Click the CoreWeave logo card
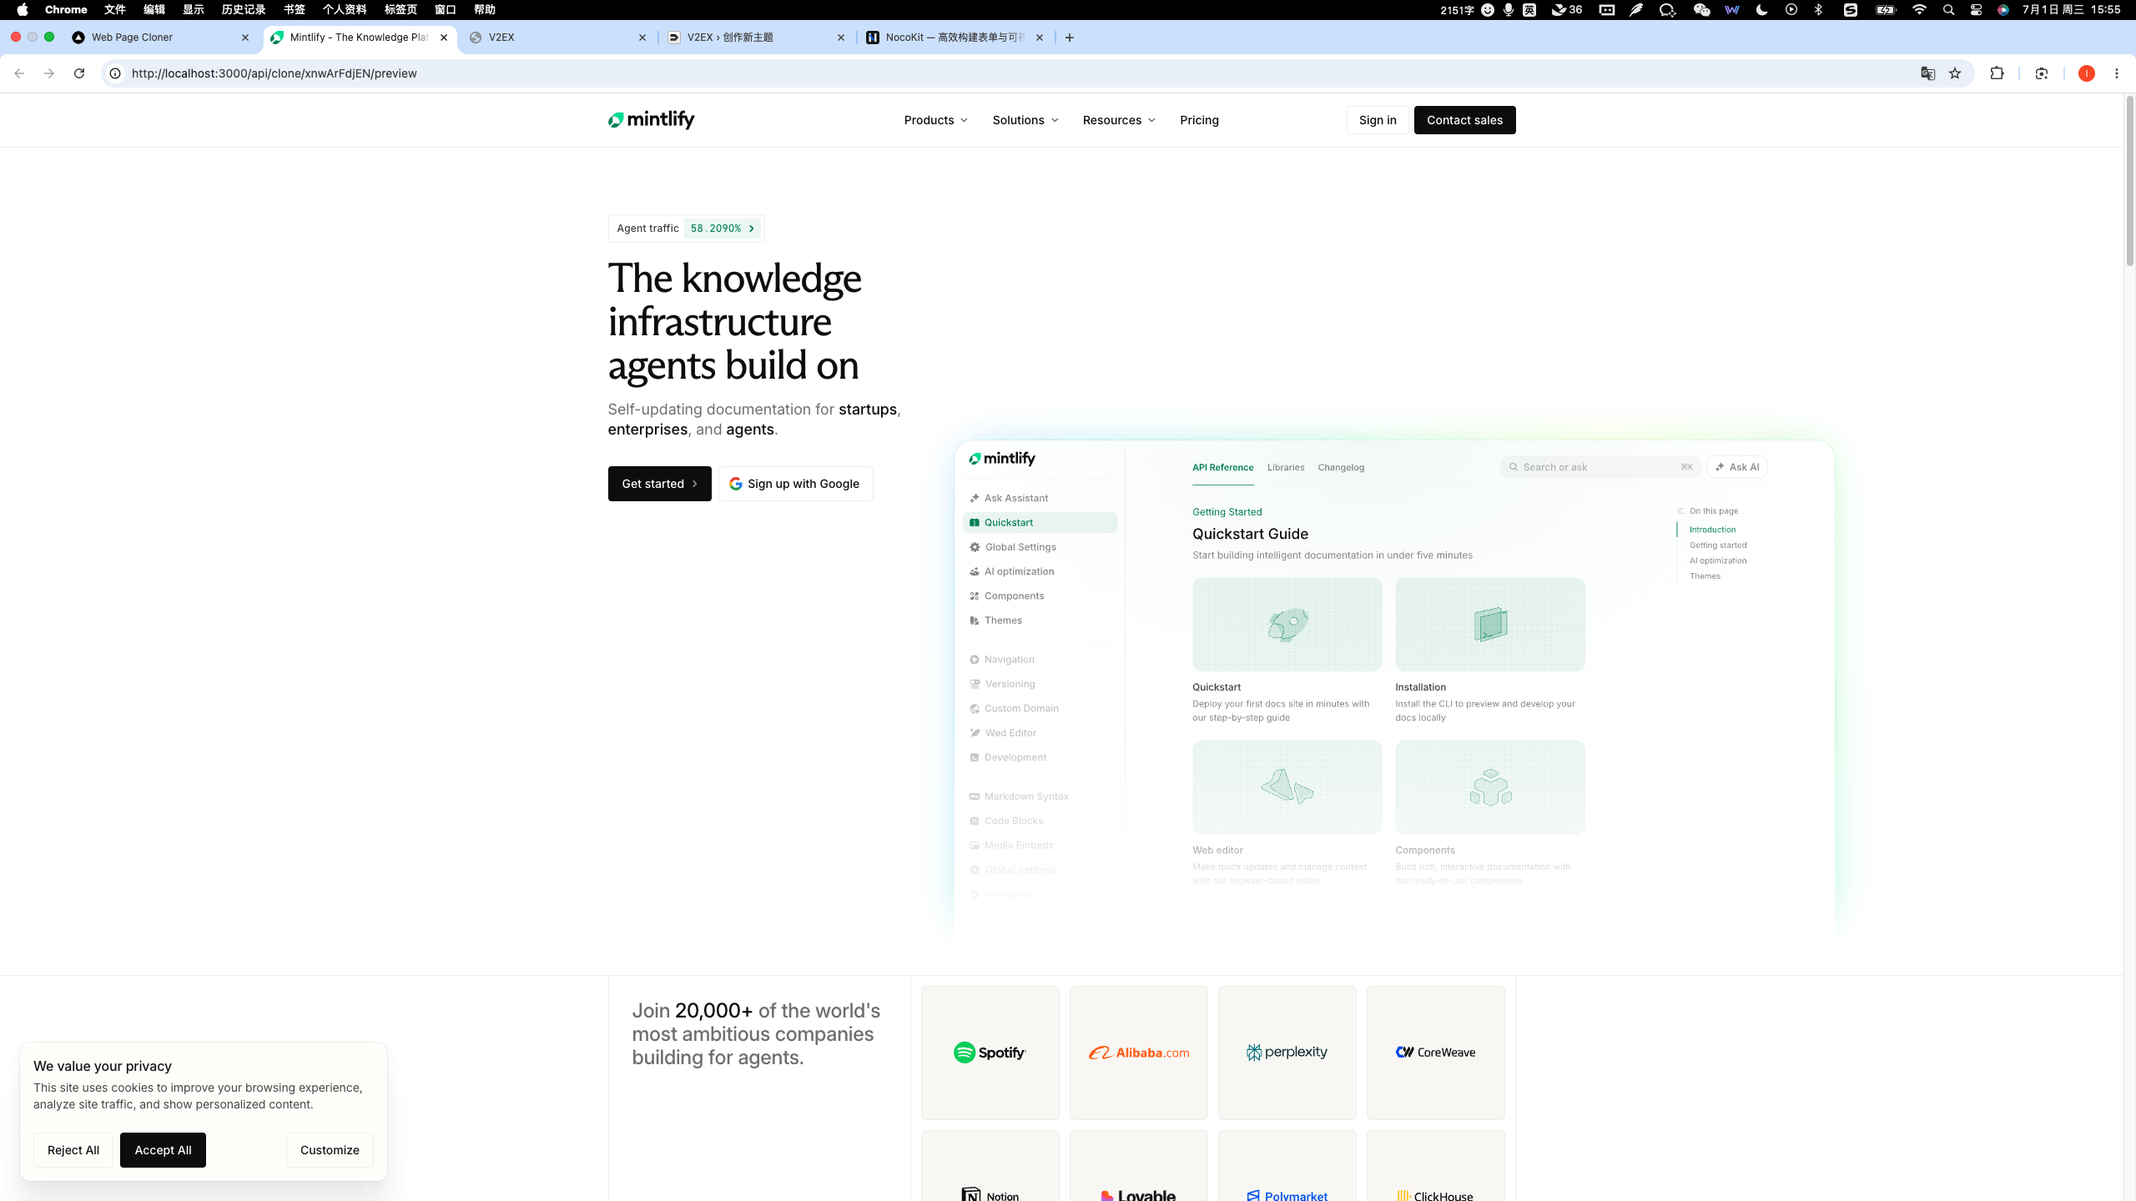The image size is (2136, 1201). point(1435,1053)
